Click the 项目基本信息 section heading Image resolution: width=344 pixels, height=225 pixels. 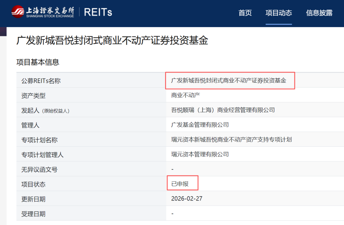pyautogui.click(x=38, y=62)
